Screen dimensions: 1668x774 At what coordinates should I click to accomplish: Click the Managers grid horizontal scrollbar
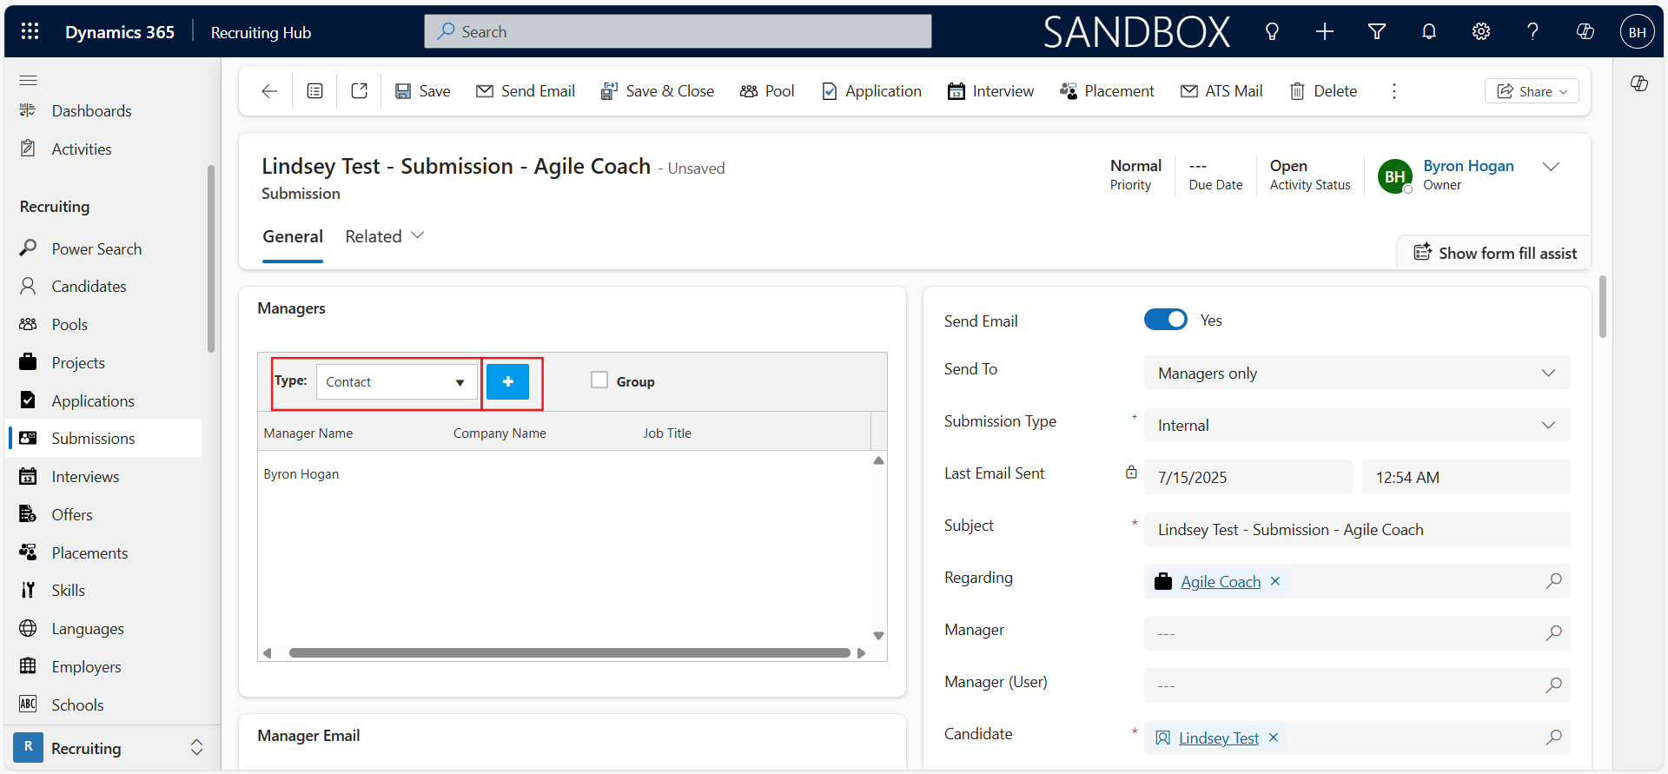569,652
